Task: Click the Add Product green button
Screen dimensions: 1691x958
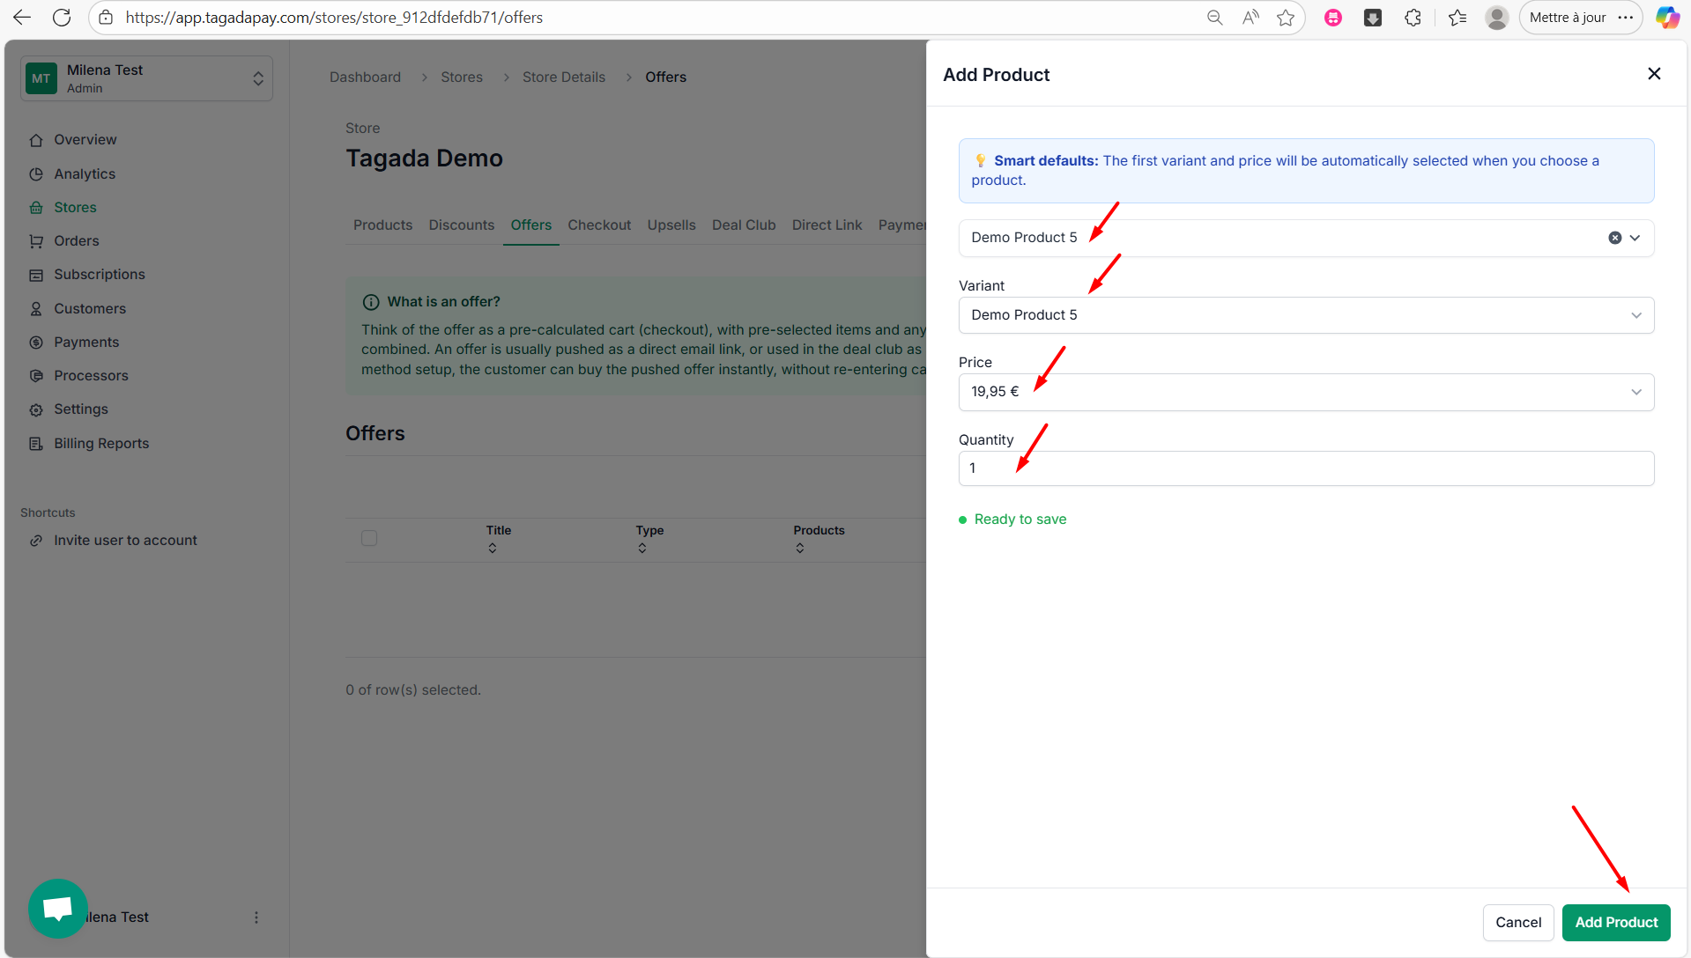Action: 1616,922
